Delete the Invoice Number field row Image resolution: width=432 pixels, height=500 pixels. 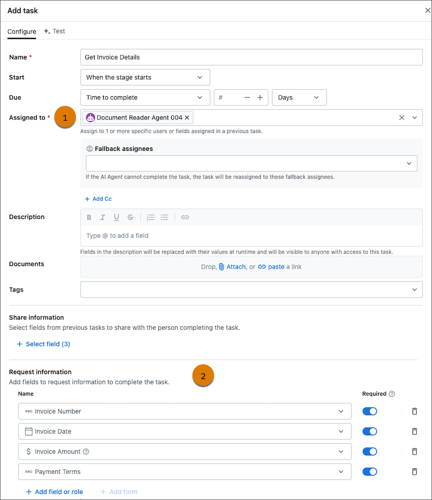415,411
